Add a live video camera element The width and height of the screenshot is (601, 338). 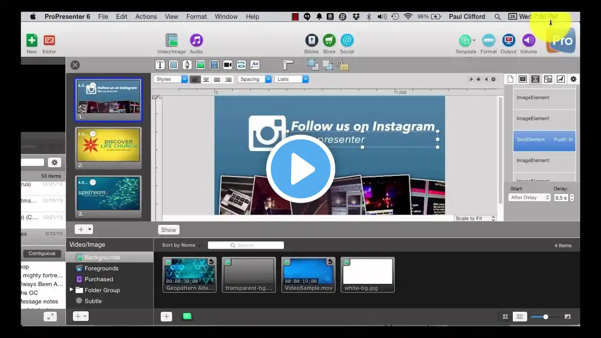click(228, 65)
